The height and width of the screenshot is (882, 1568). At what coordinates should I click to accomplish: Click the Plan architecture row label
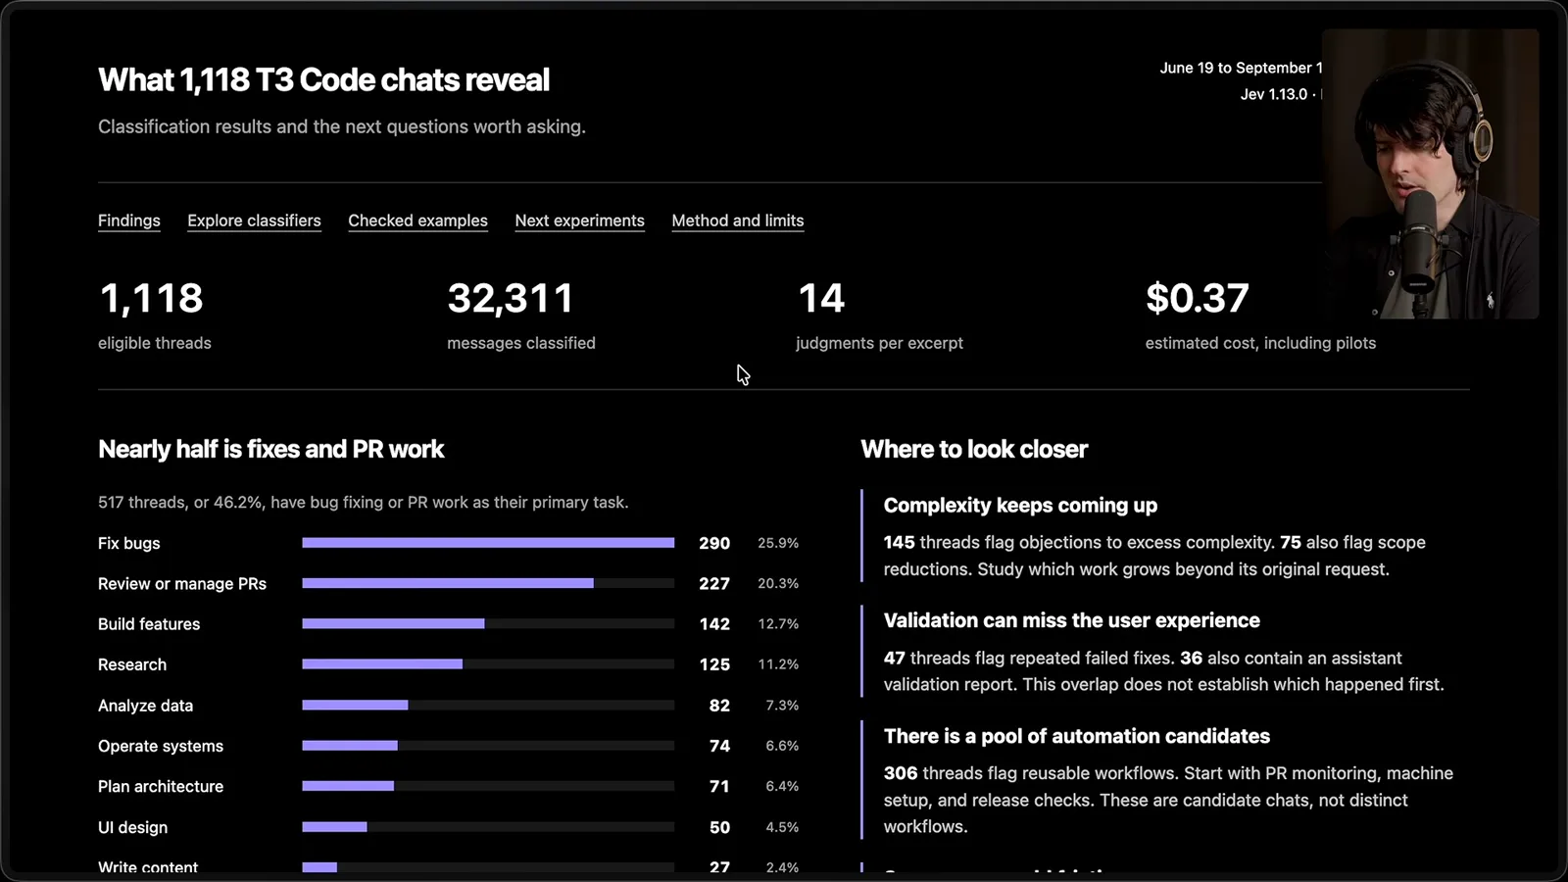tap(161, 786)
